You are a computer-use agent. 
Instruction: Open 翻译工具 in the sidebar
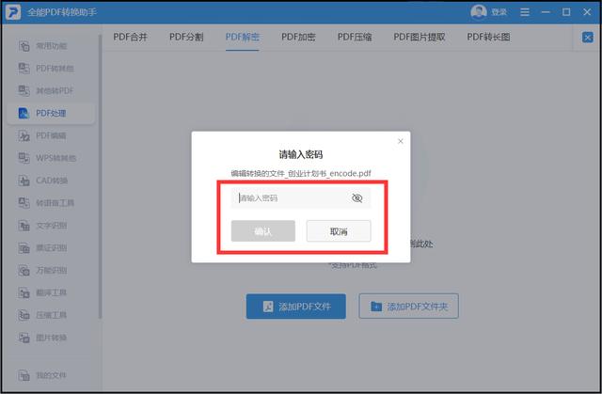click(x=51, y=292)
